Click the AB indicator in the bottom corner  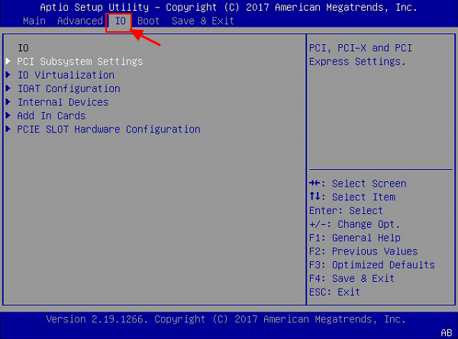point(447,331)
